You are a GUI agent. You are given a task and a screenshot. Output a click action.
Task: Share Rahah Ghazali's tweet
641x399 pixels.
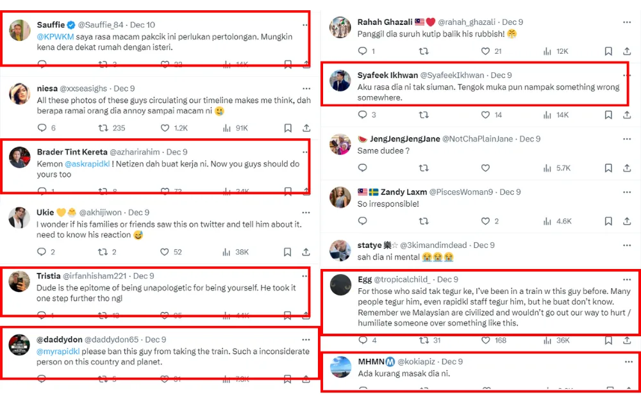tap(626, 51)
